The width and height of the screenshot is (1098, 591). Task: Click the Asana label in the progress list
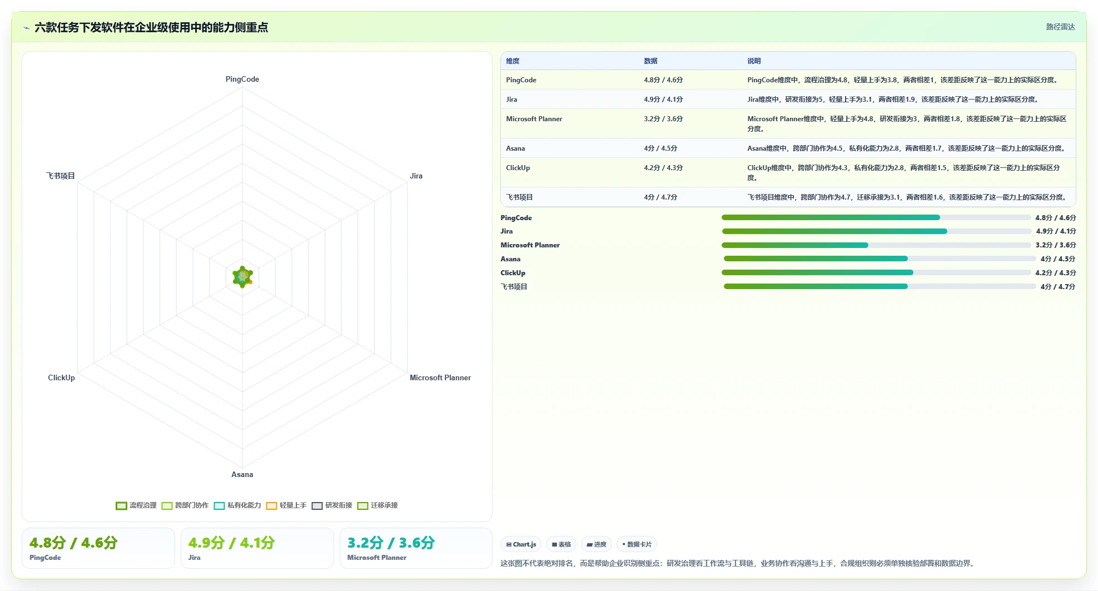tap(510, 259)
